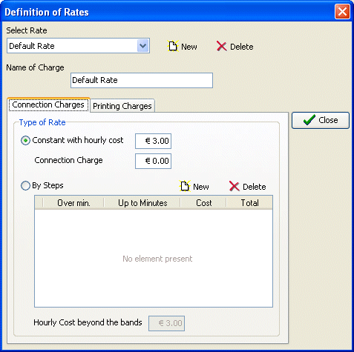This screenshot has height=352, width=354.
Task: Click the Close button
Action: click(321, 120)
